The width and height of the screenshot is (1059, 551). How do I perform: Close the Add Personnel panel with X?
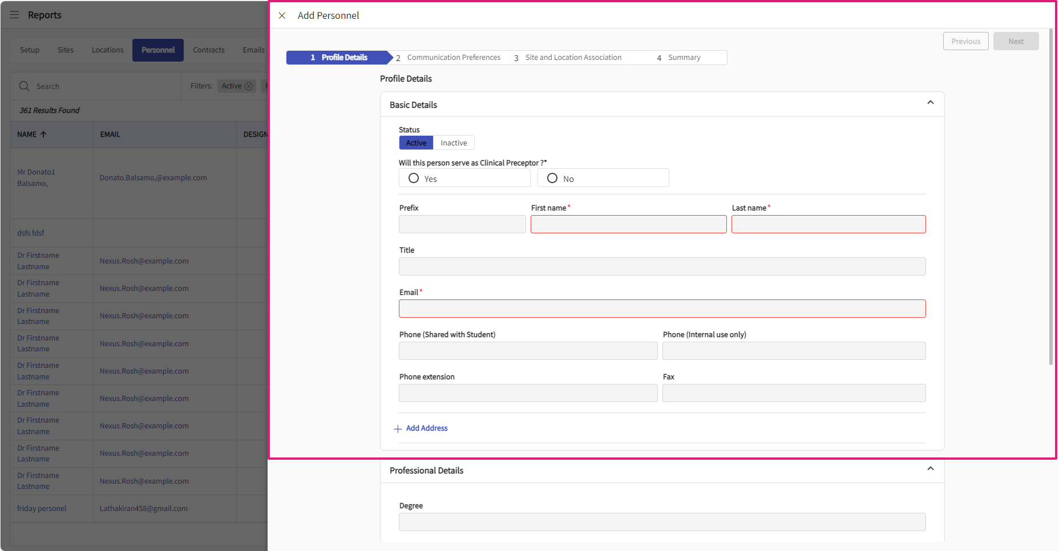[x=282, y=15]
